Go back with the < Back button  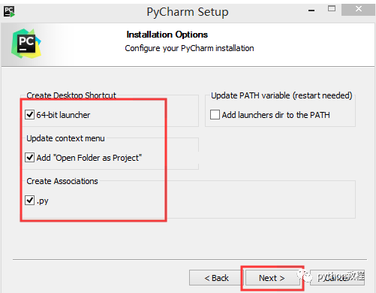(x=216, y=278)
